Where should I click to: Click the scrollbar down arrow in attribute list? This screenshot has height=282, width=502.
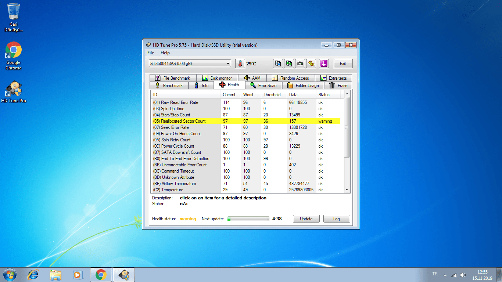(x=347, y=190)
